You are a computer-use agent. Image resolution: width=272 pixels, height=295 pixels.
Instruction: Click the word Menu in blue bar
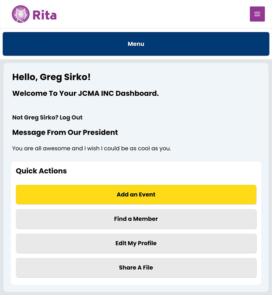(136, 44)
